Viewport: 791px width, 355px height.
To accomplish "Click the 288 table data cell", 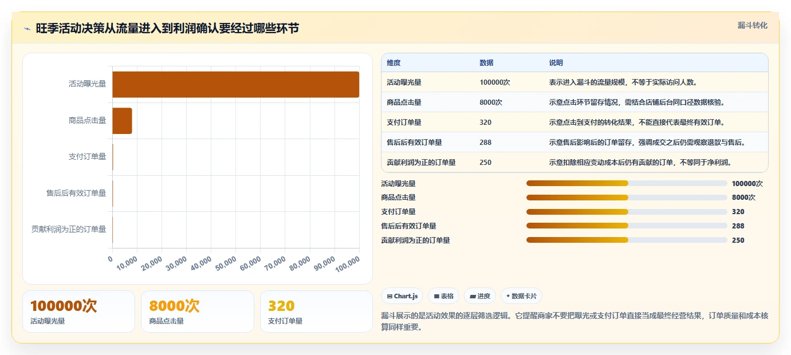I will pos(485,142).
